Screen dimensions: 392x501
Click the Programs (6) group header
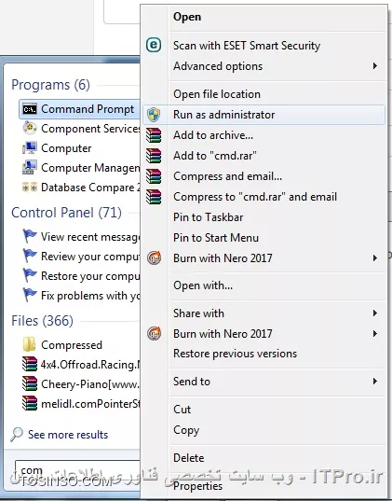coord(50,85)
